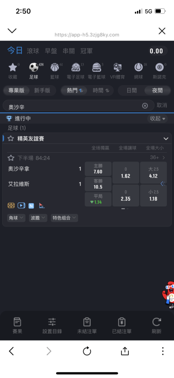Screen dimensions: 174x378
Task: Expand the 角球 corners dropdown
Action: 16,218
